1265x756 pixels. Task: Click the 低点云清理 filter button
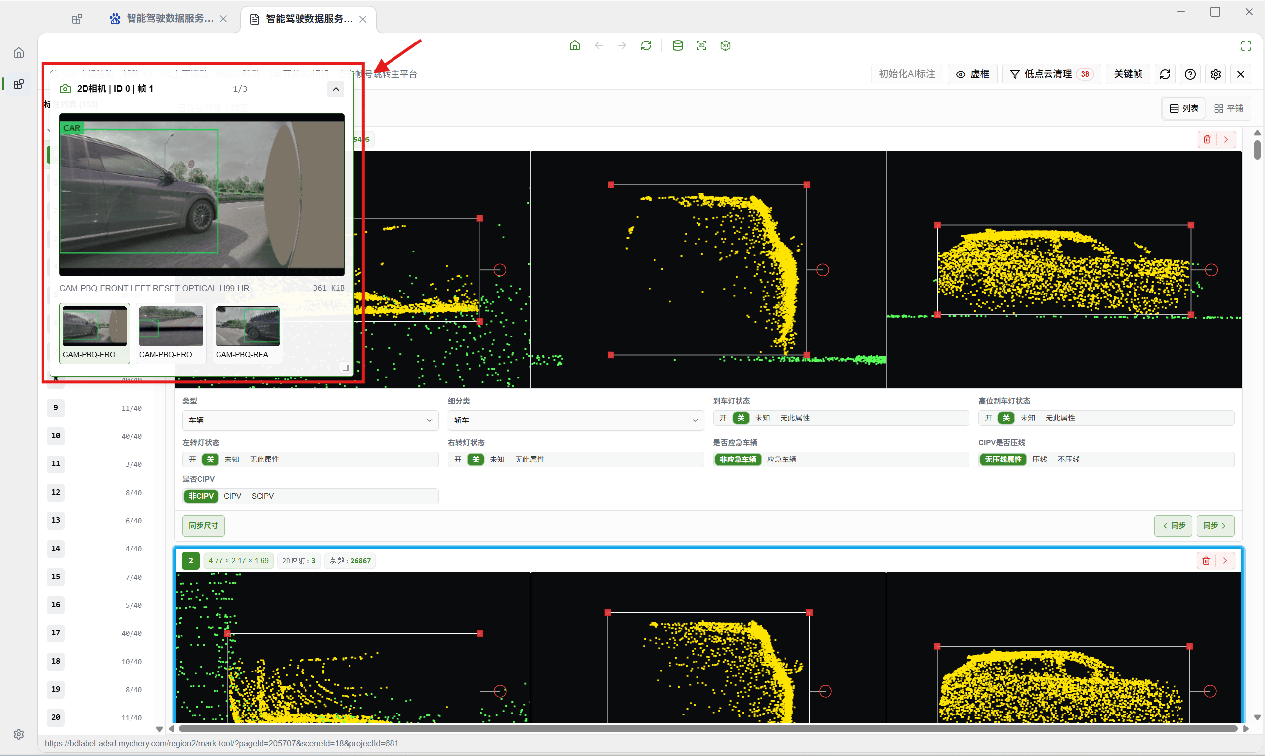click(x=1051, y=74)
